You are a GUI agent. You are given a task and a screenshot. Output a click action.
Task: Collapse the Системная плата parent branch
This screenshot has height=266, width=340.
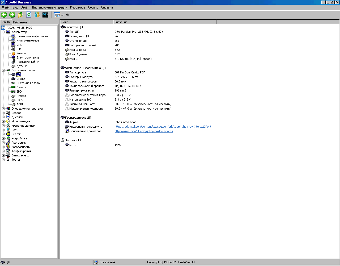(3, 70)
